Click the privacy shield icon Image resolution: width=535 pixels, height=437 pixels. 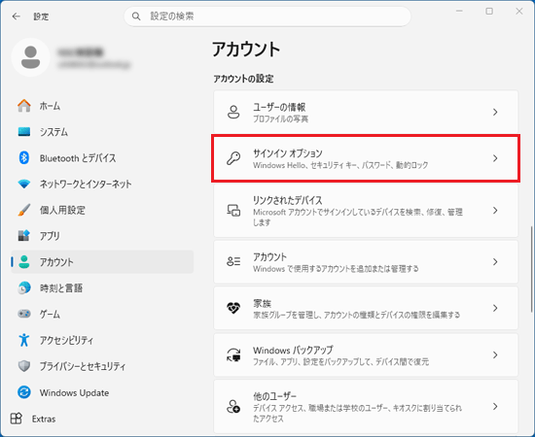[24, 366]
